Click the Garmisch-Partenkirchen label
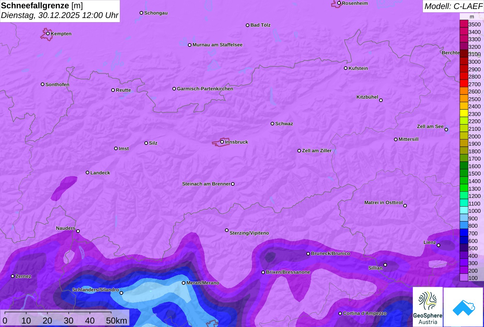Viewport: 484px width, 327px height. 205,89
